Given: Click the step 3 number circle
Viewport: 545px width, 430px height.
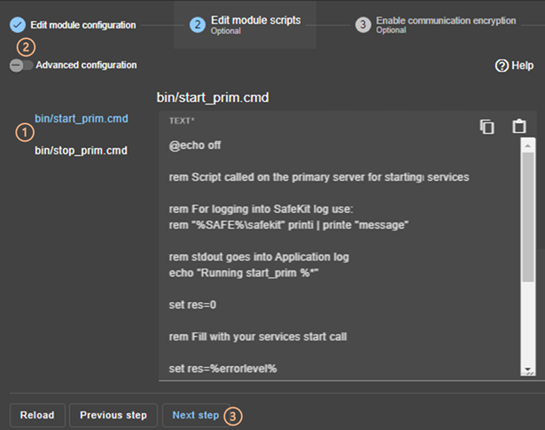Looking at the screenshot, I should 362,25.
